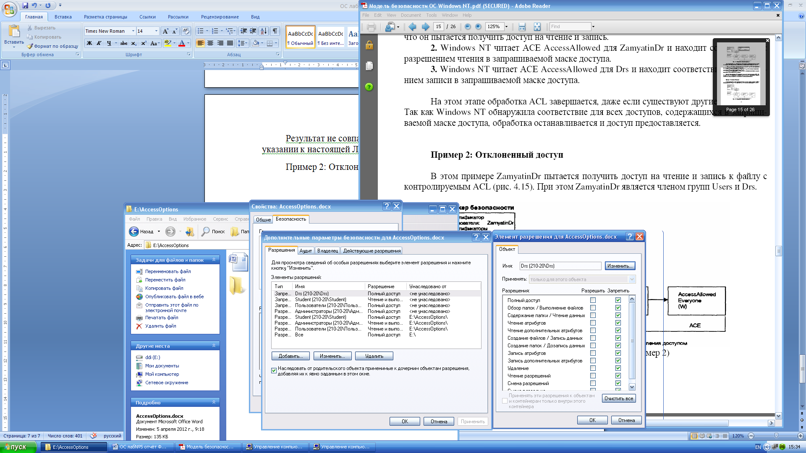Screen dimensions: 806x453
Task: Click the page number field in Adobe Reader
Action: [x=439, y=27]
